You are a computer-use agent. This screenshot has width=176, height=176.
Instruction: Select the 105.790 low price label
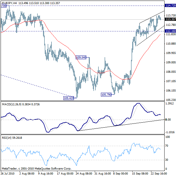click(x=106, y=95)
